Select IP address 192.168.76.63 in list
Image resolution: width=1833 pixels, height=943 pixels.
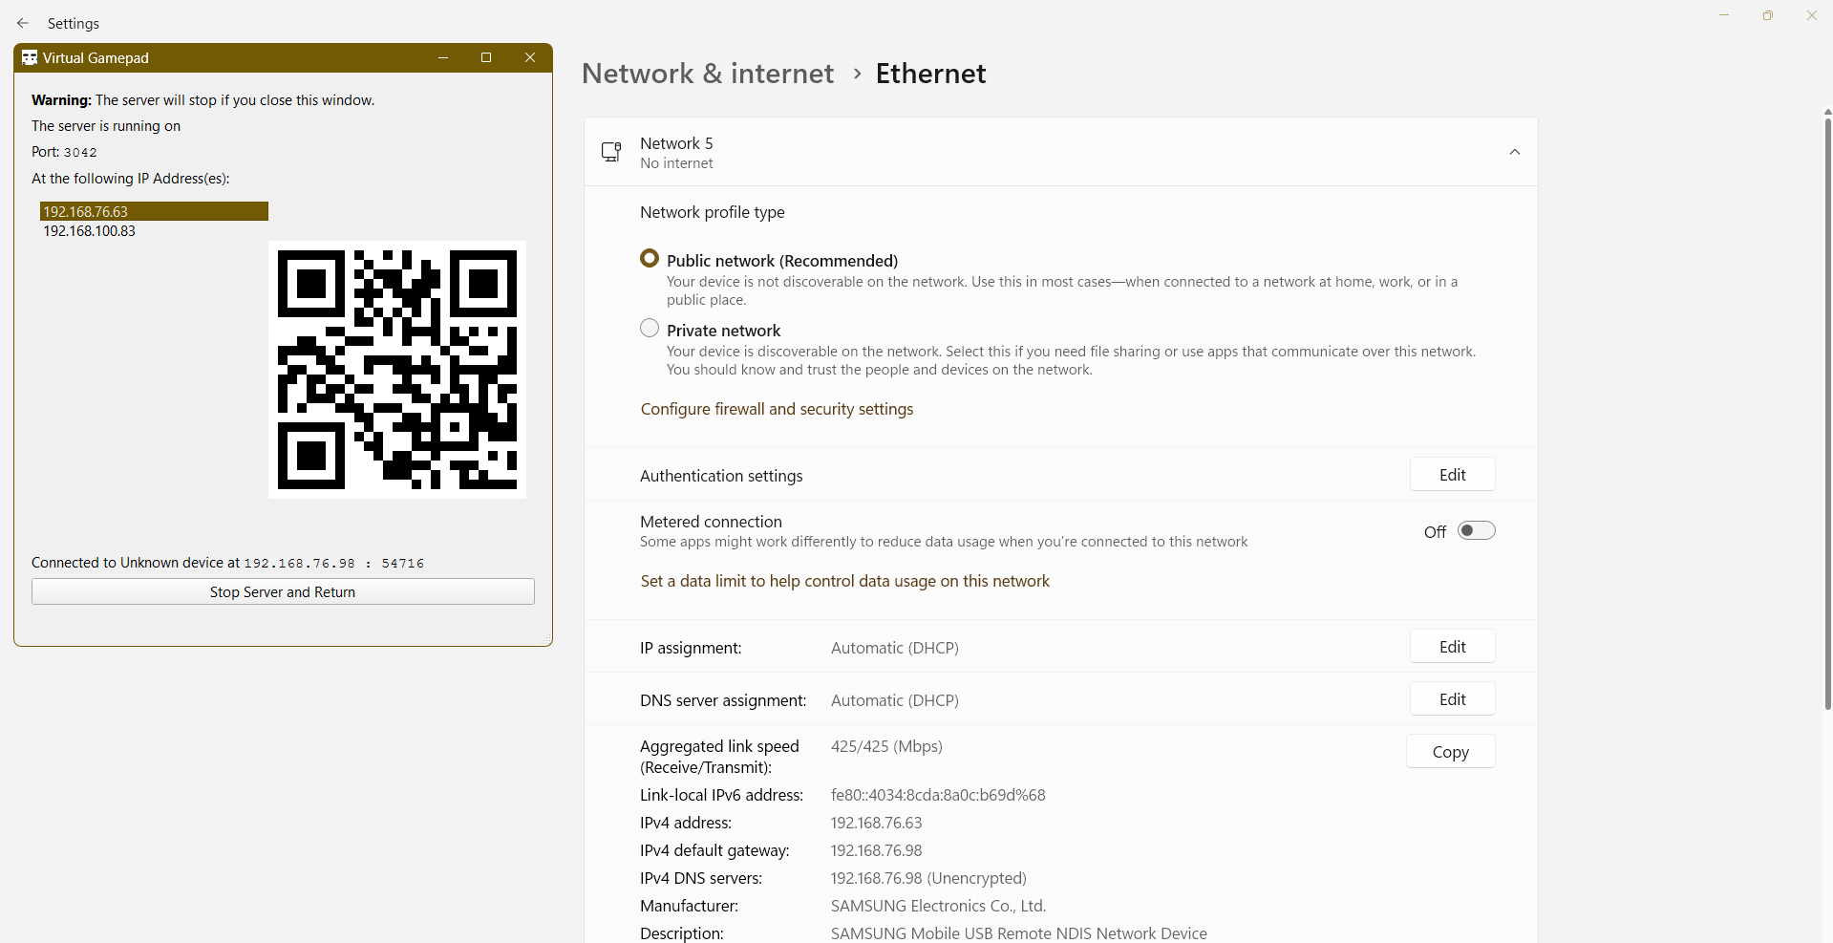click(153, 211)
